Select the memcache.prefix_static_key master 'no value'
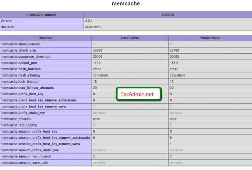The image size is (252, 170). click(176, 113)
